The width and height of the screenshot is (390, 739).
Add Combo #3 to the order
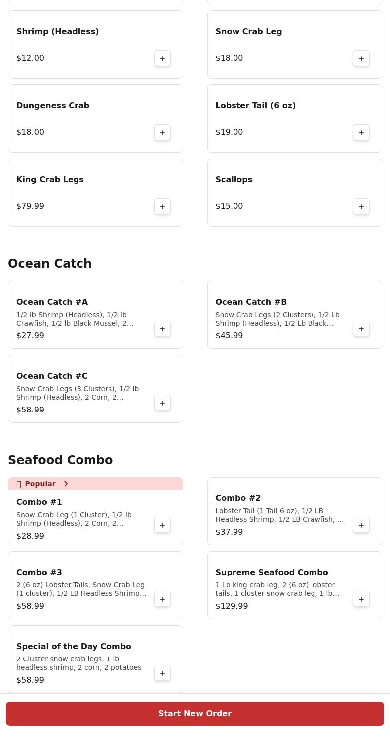click(162, 599)
